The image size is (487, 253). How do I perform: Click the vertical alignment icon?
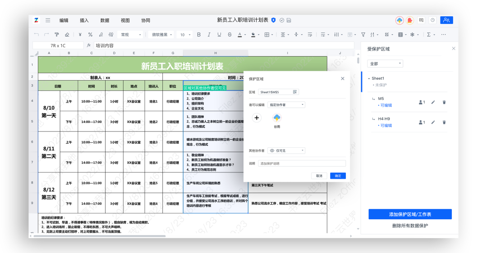pyautogui.click(x=296, y=34)
